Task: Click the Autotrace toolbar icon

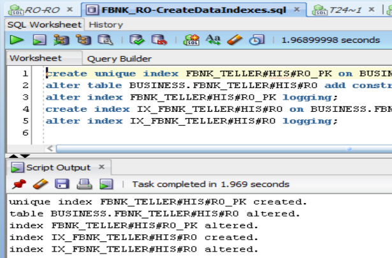Action: point(82,40)
